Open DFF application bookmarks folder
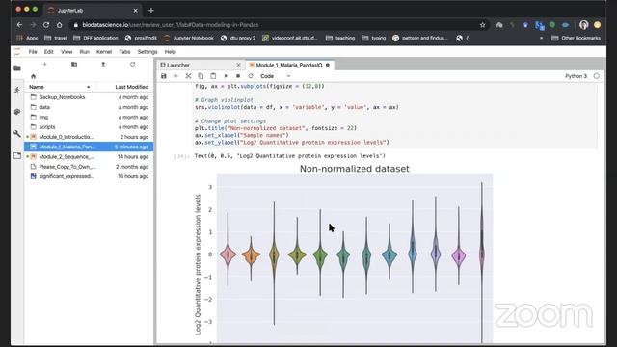The width and height of the screenshot is (617, 347). coord(95,39)
